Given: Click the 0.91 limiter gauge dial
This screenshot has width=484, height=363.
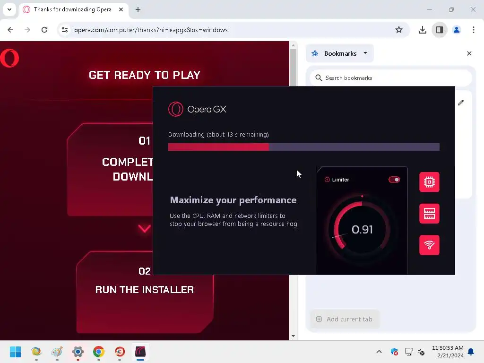Looking at the screenshot, I should point(362,229).
